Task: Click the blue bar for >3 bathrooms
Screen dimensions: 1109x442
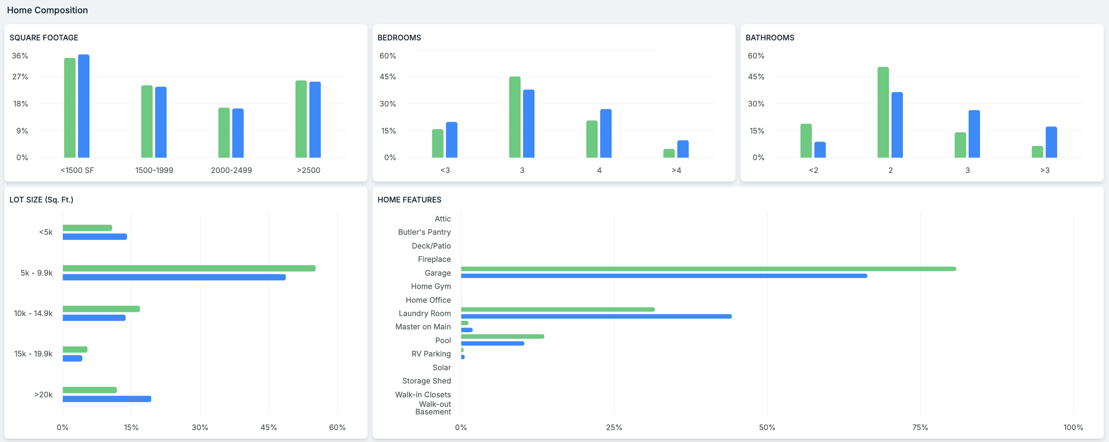Action: [1051, 142]
